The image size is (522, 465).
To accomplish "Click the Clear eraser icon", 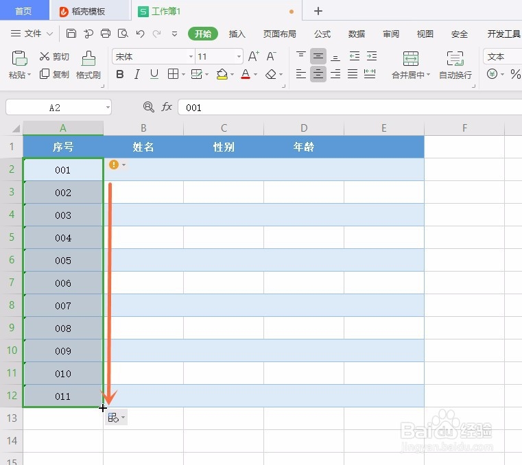I will (x=271, y=74).
